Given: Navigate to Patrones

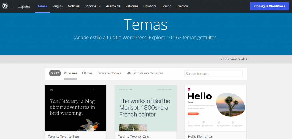Looking at the screenshot, I should pyautogui.click(x=132, y=6).
